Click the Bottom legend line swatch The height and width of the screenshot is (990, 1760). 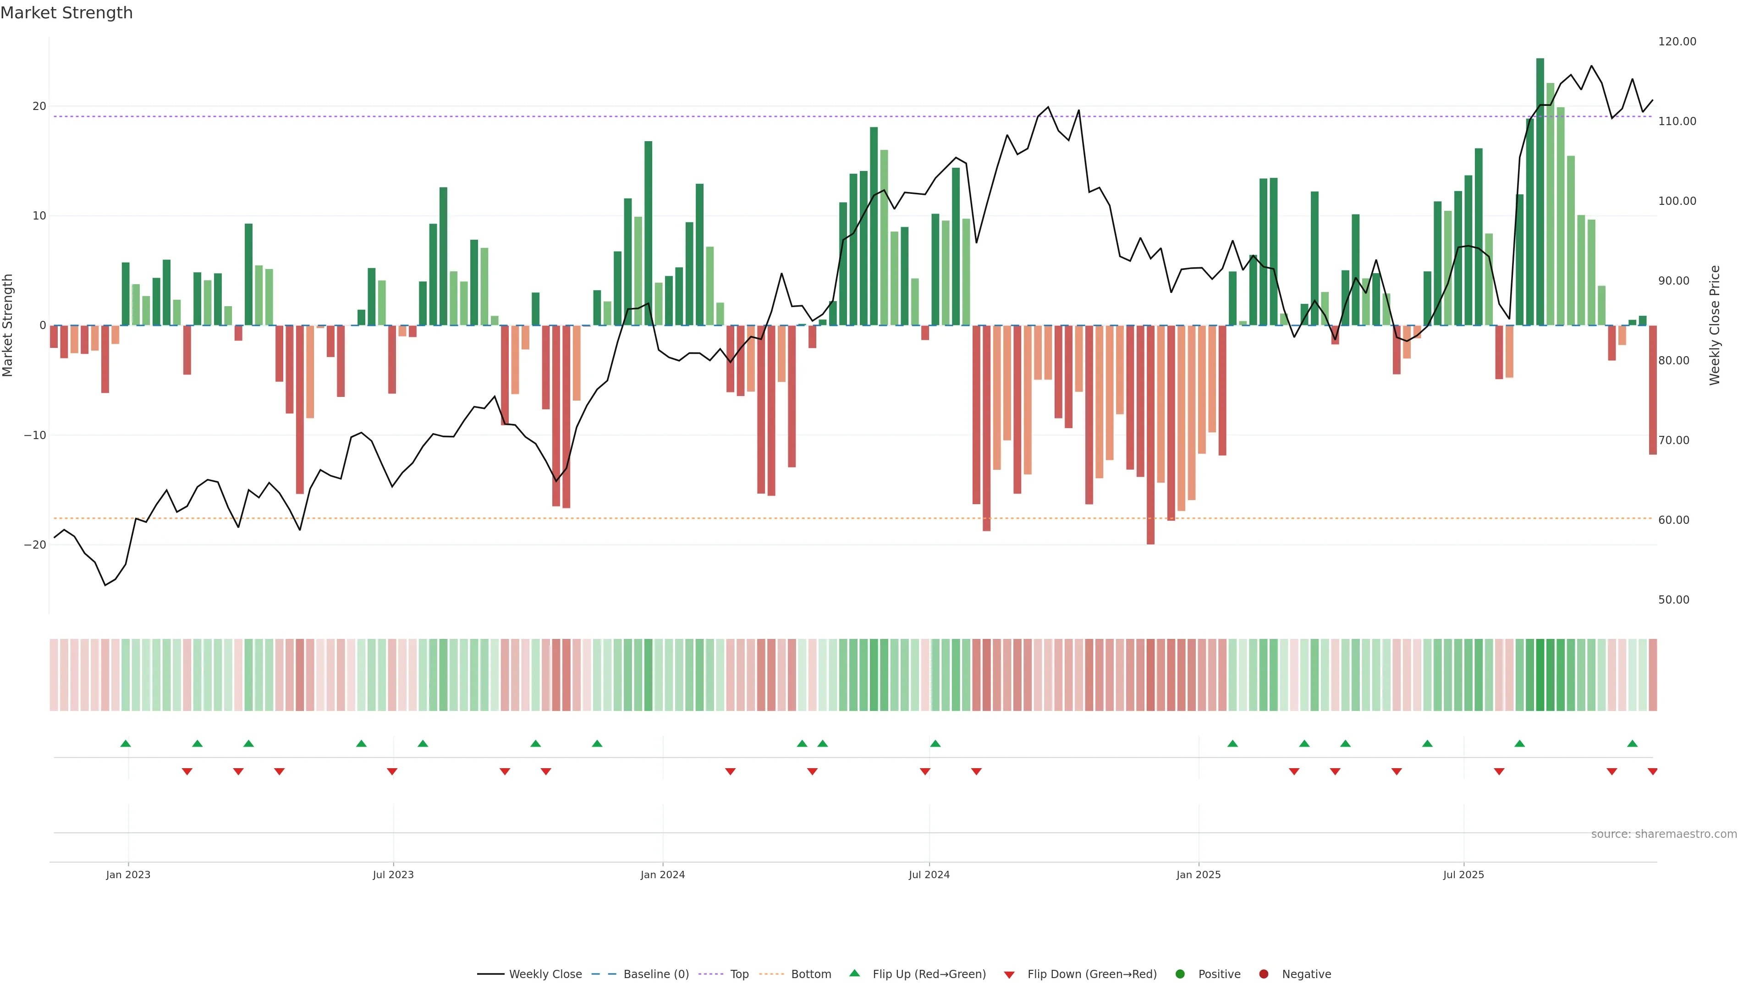point(771,973)
